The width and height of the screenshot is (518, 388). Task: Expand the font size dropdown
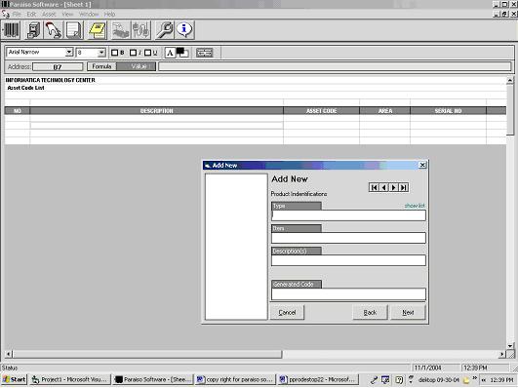pyautogui.click(x=101, y=53)
